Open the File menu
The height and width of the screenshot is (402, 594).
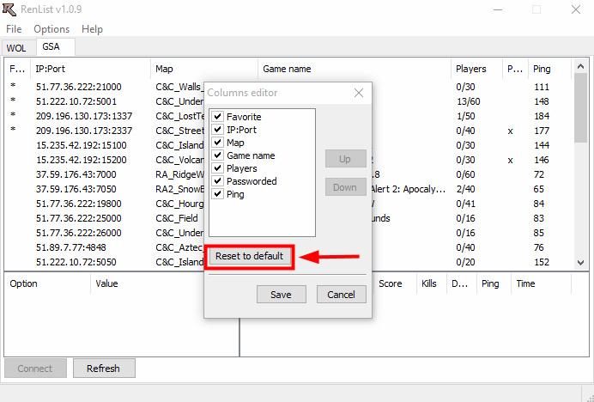(x=14, y=29)
